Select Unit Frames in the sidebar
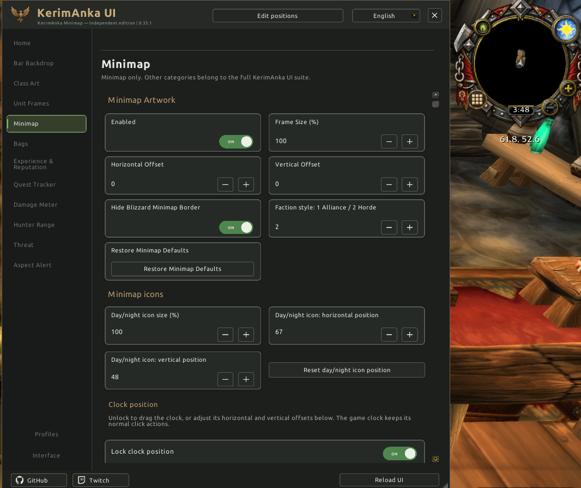 [x=31, y=103]
